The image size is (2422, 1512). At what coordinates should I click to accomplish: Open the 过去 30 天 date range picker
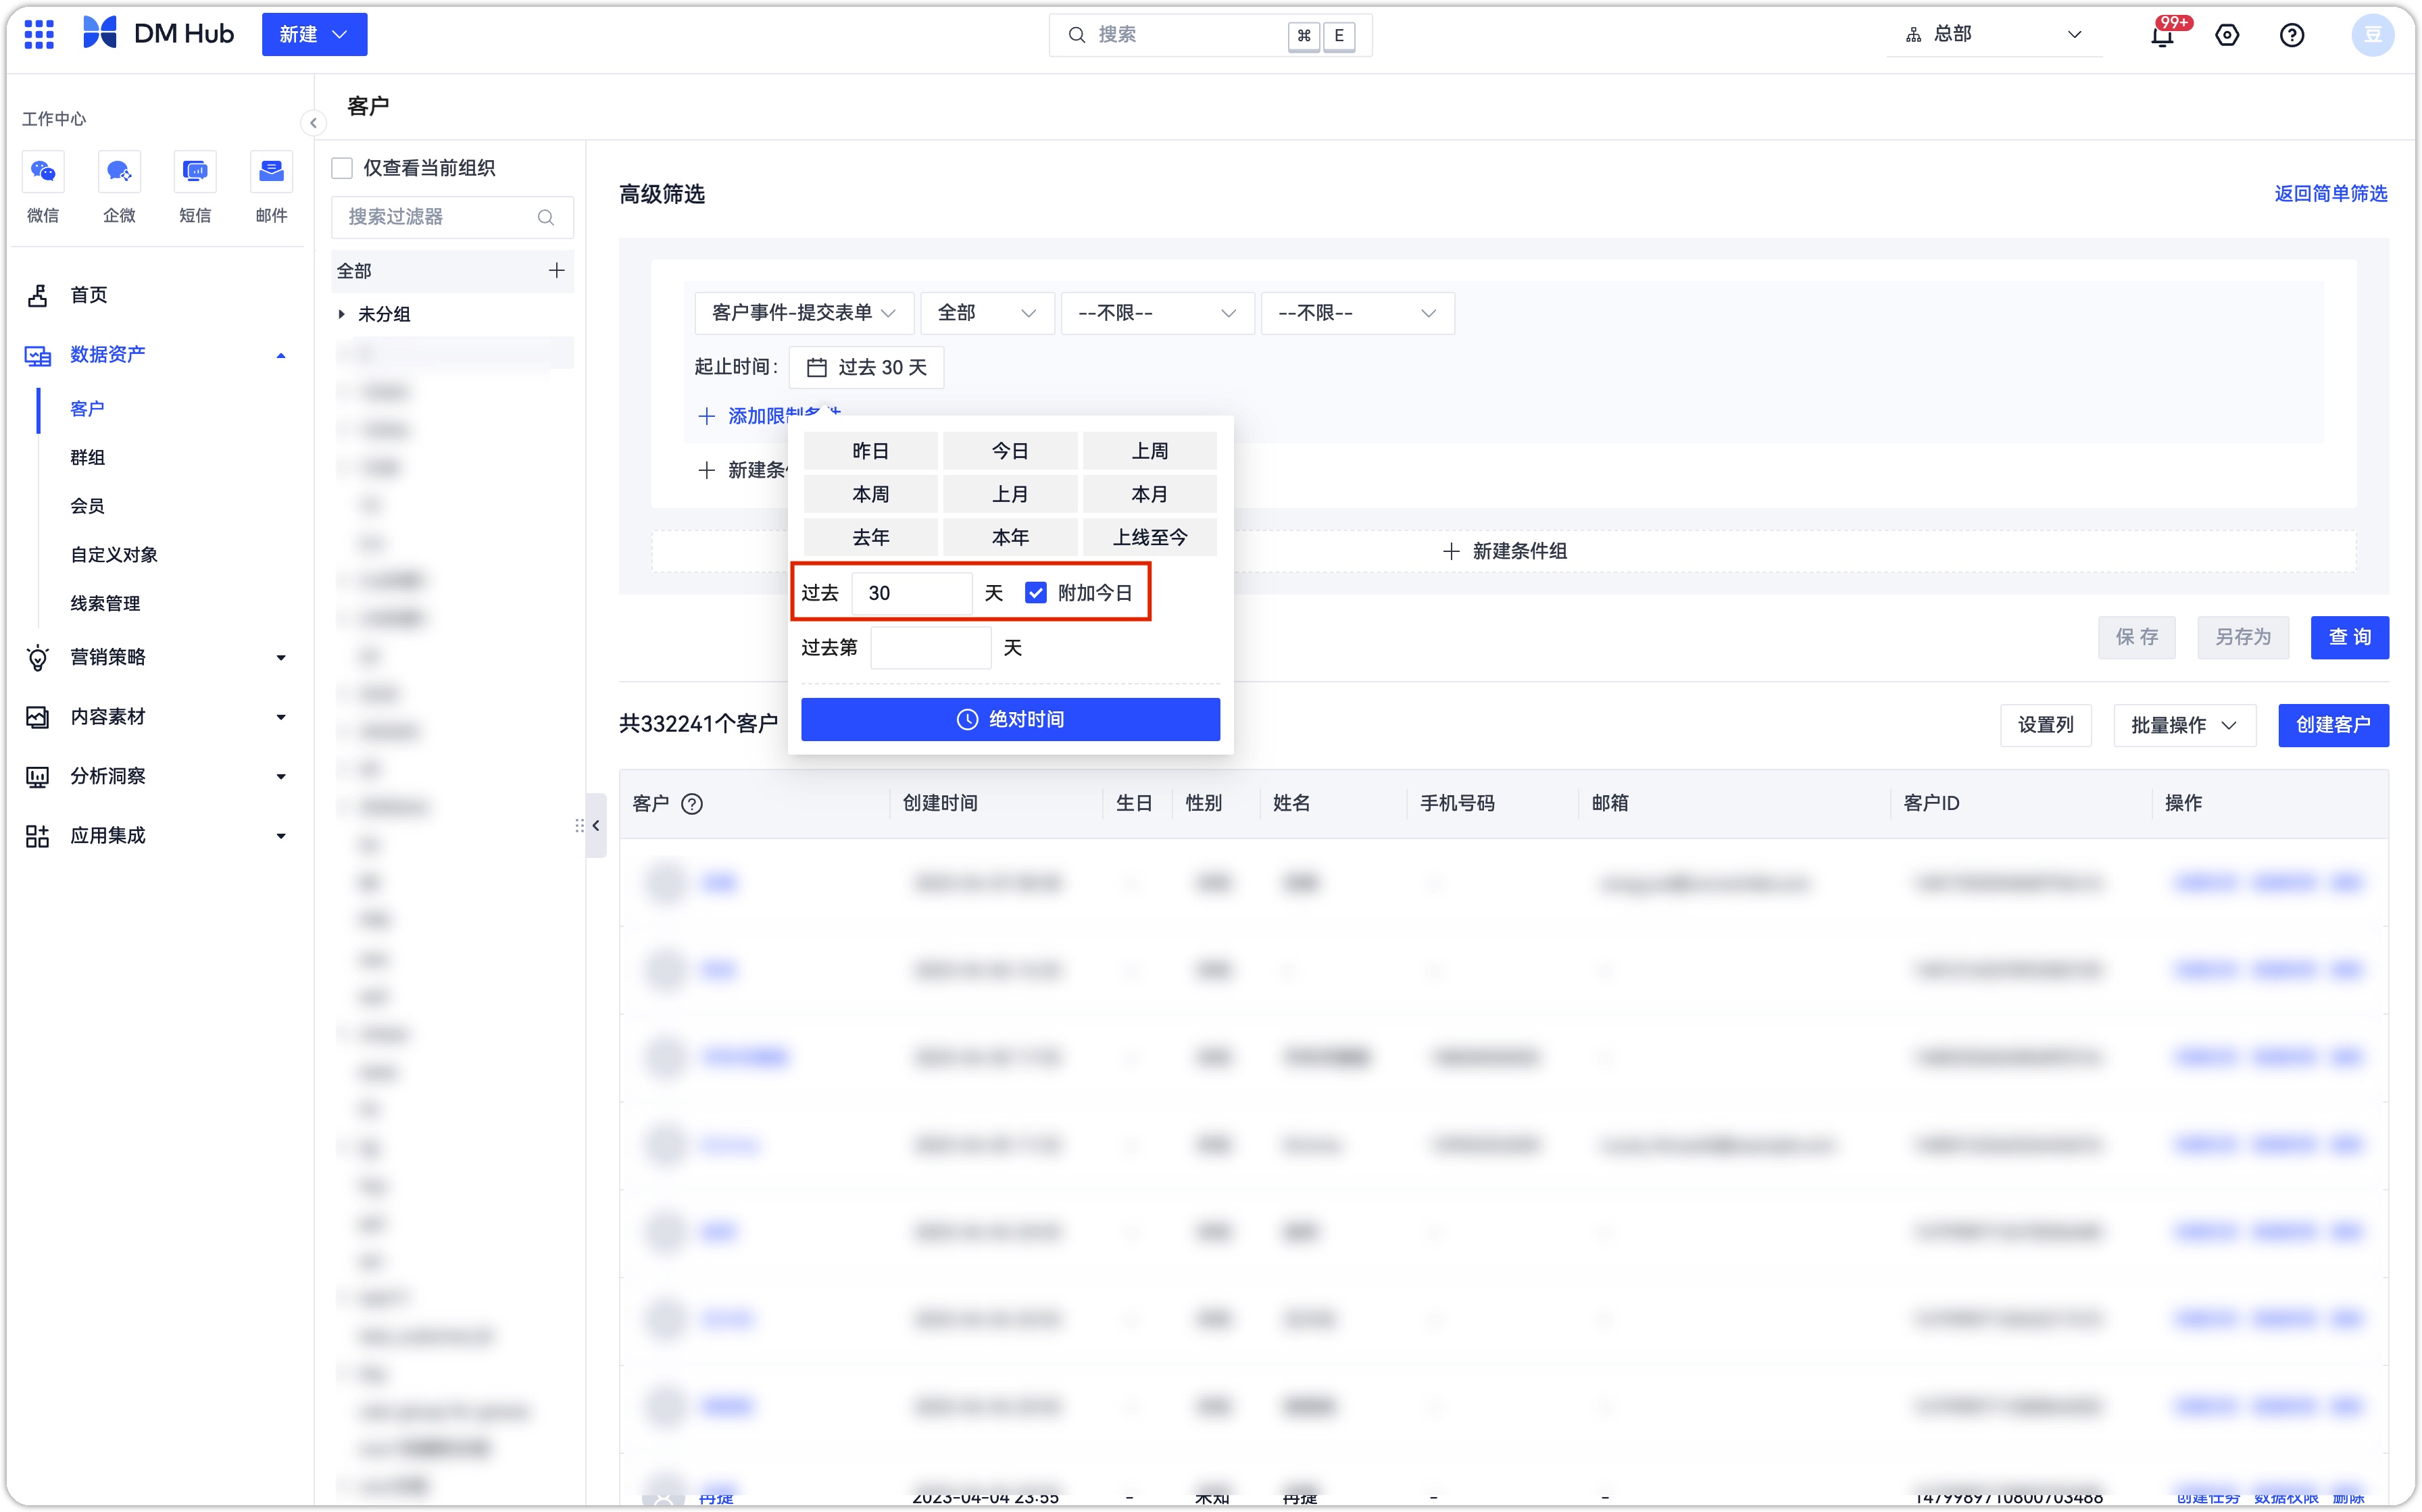(866, 367)
